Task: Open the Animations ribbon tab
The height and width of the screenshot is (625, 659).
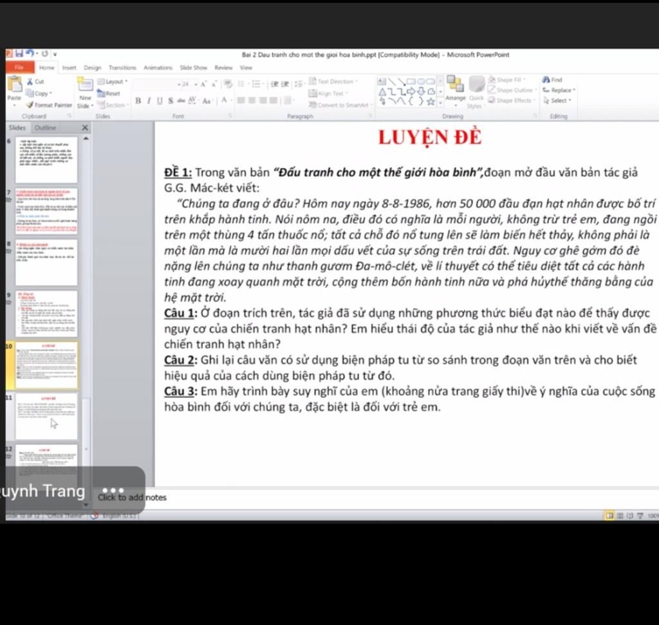Action: (x=158, y=68)
